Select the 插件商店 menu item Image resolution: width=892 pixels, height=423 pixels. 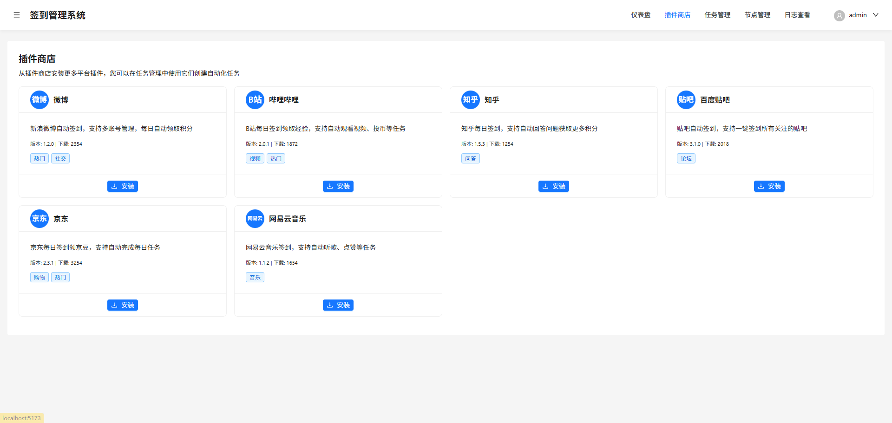pos(677,15)
